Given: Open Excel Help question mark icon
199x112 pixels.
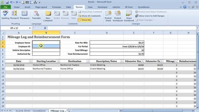Looking at the screenshot, I should (x=185, y=7).
